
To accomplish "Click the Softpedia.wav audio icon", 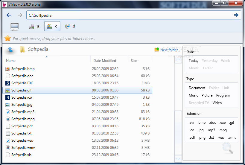I will 8,140.
